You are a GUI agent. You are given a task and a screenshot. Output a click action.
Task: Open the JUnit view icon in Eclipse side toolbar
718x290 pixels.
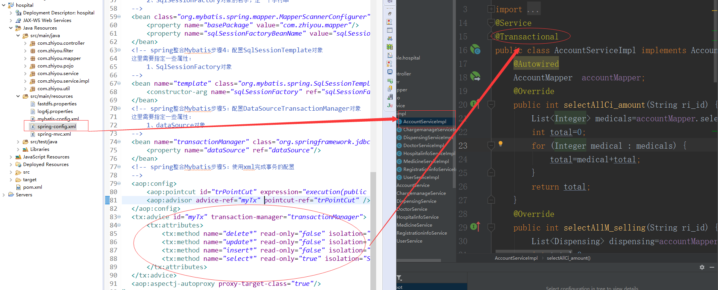(x=390, y=105)
